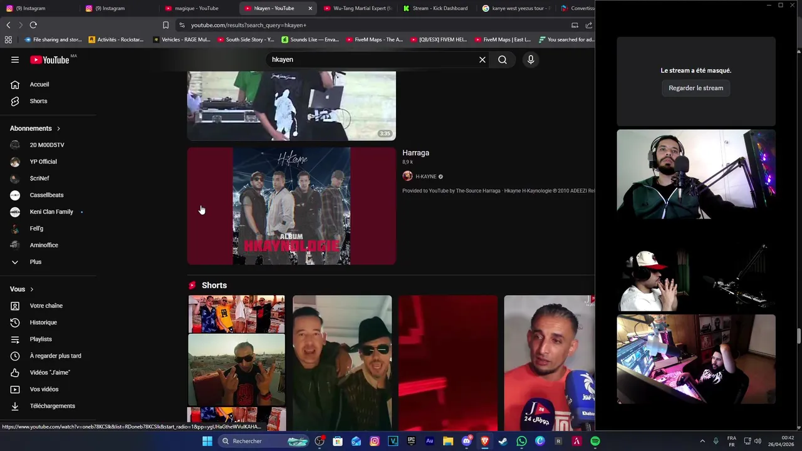Switch to Stream - Kick Dashboard tab

[436, 8]
